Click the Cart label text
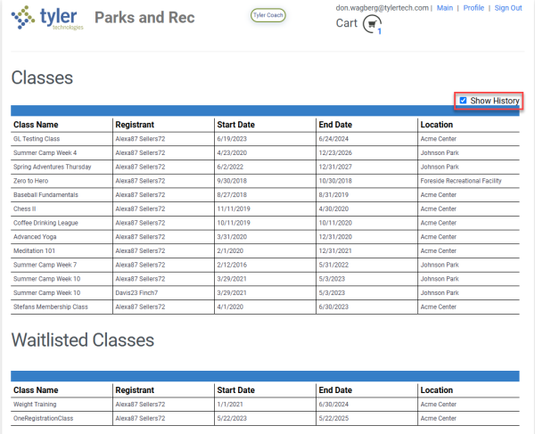 point(347,23)
